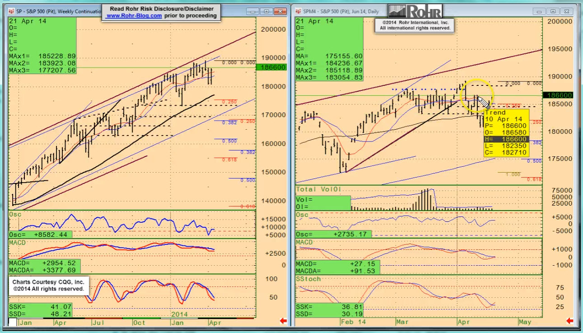Click the app icon in the SPM4 daily title bar

[299, 11]
